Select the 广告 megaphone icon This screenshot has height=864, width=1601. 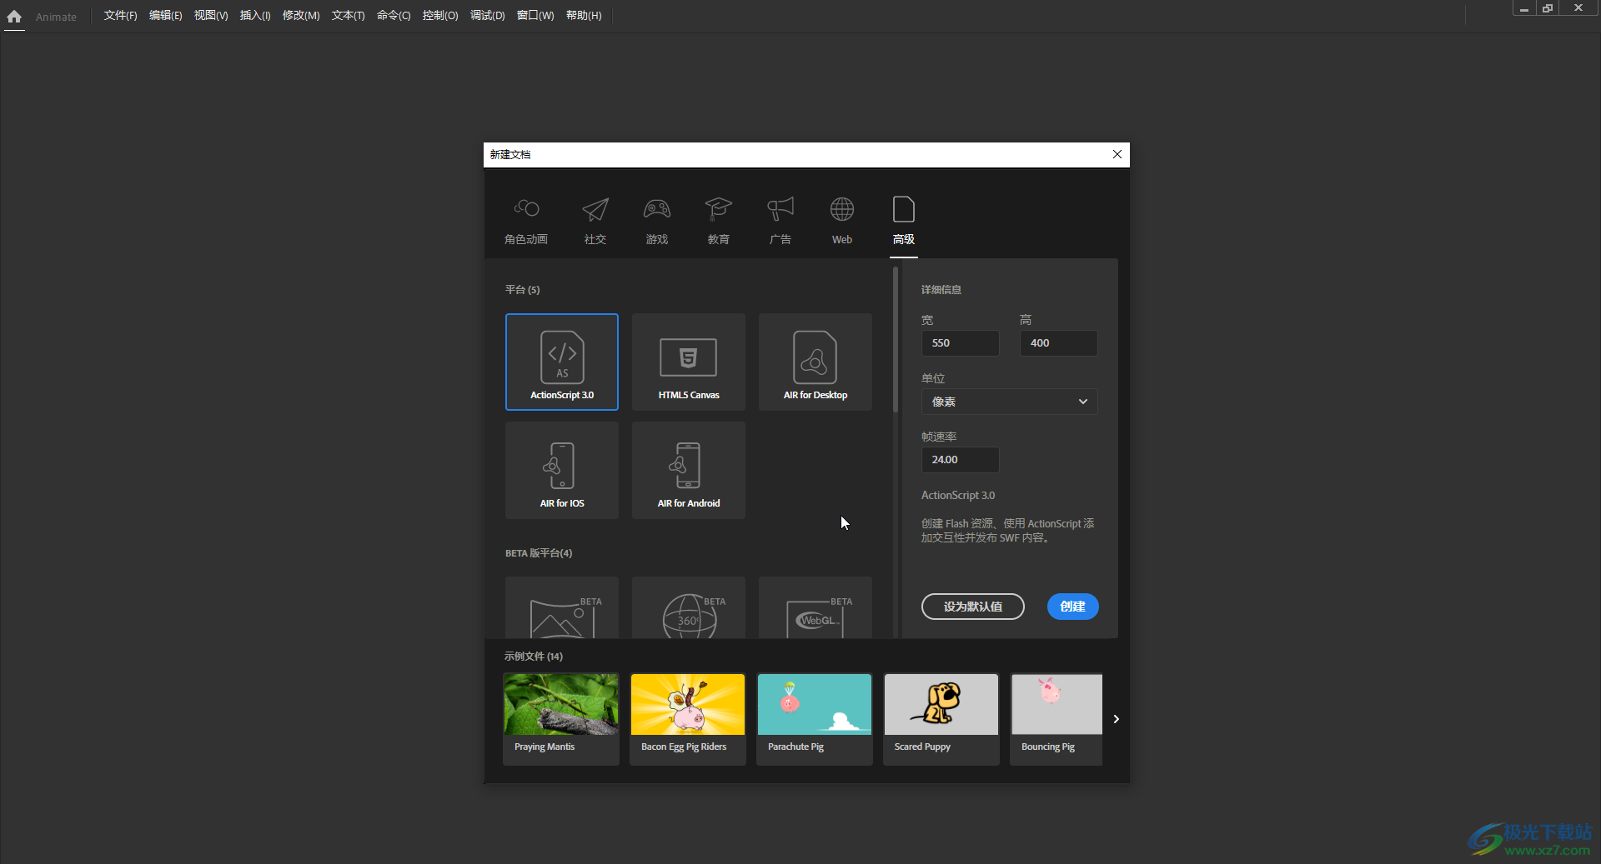point(780,209)
